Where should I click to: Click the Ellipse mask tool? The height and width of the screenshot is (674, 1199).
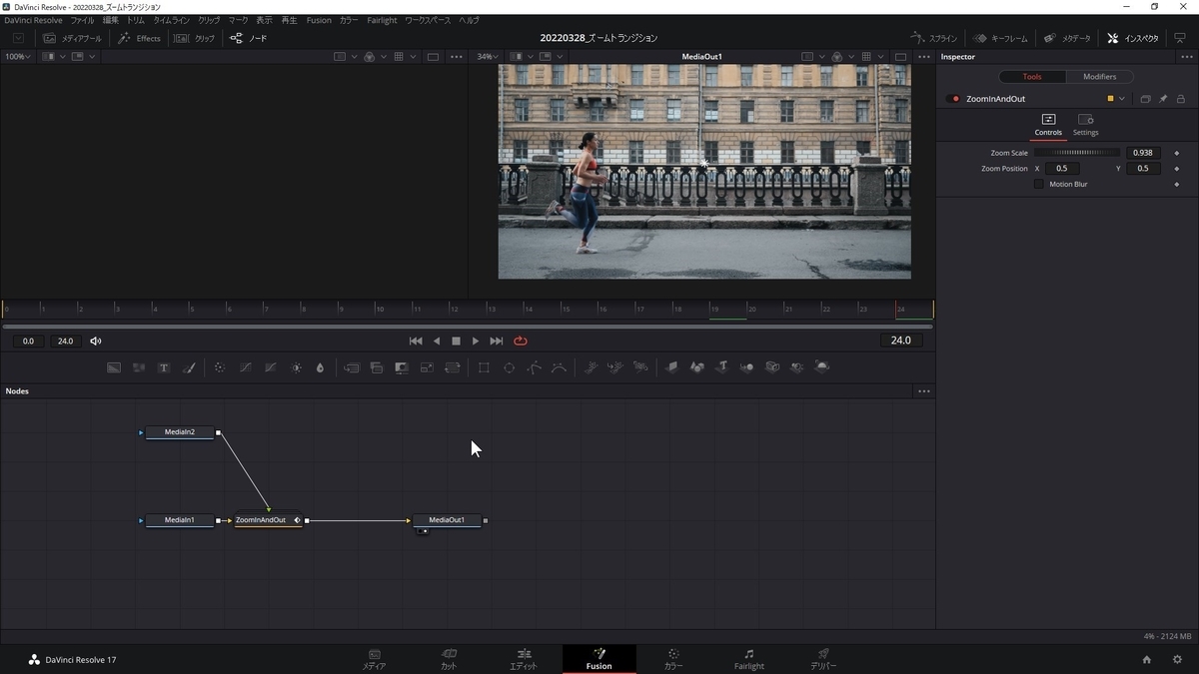pos(509,367)
